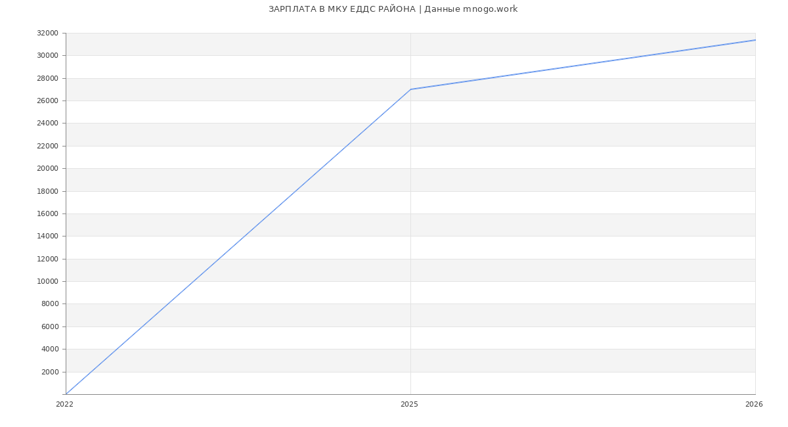Click the 2022 x-axis label

(x=64, y=405)
